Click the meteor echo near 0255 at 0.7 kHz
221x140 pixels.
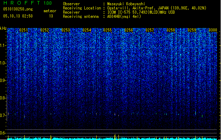click(115, 114)
